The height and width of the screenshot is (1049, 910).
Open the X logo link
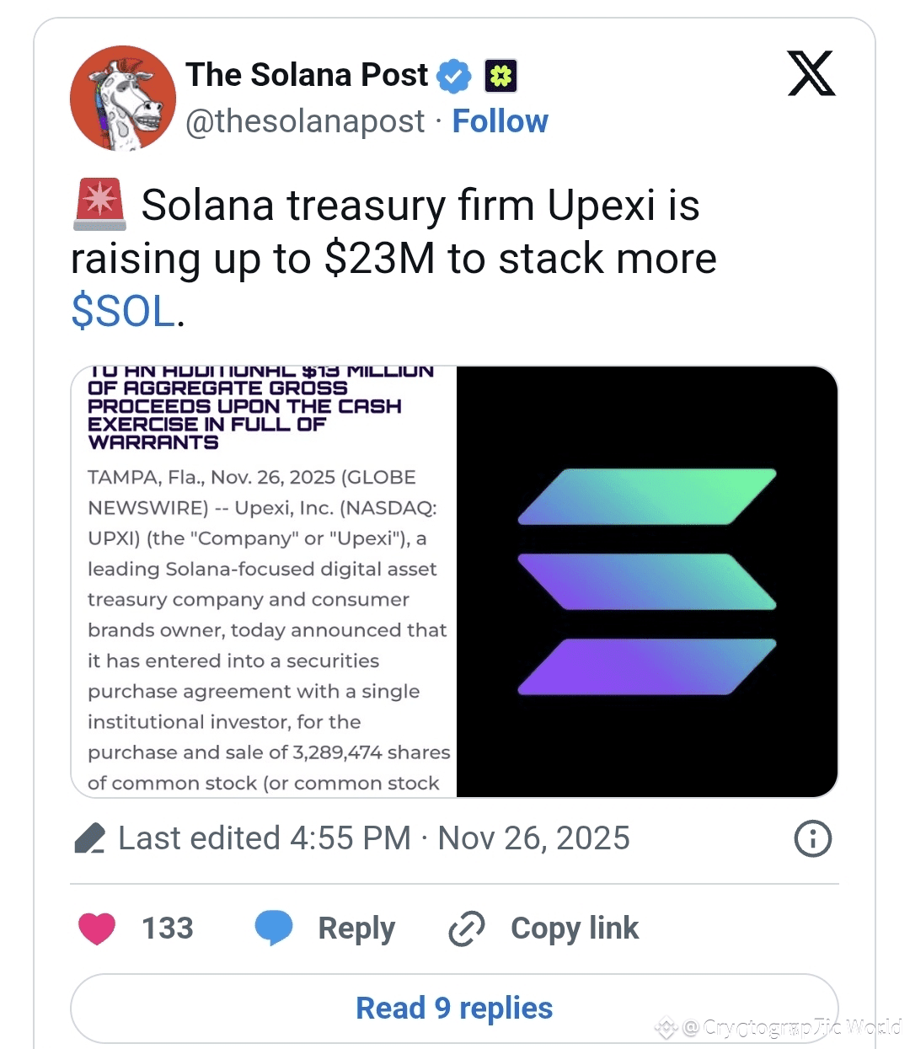[x=811, y=73]
